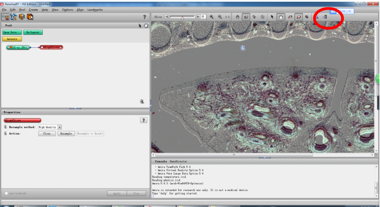Viewport: 380px width, 207px height.
Task: Open the Options menu
Action: pos(67,10)
